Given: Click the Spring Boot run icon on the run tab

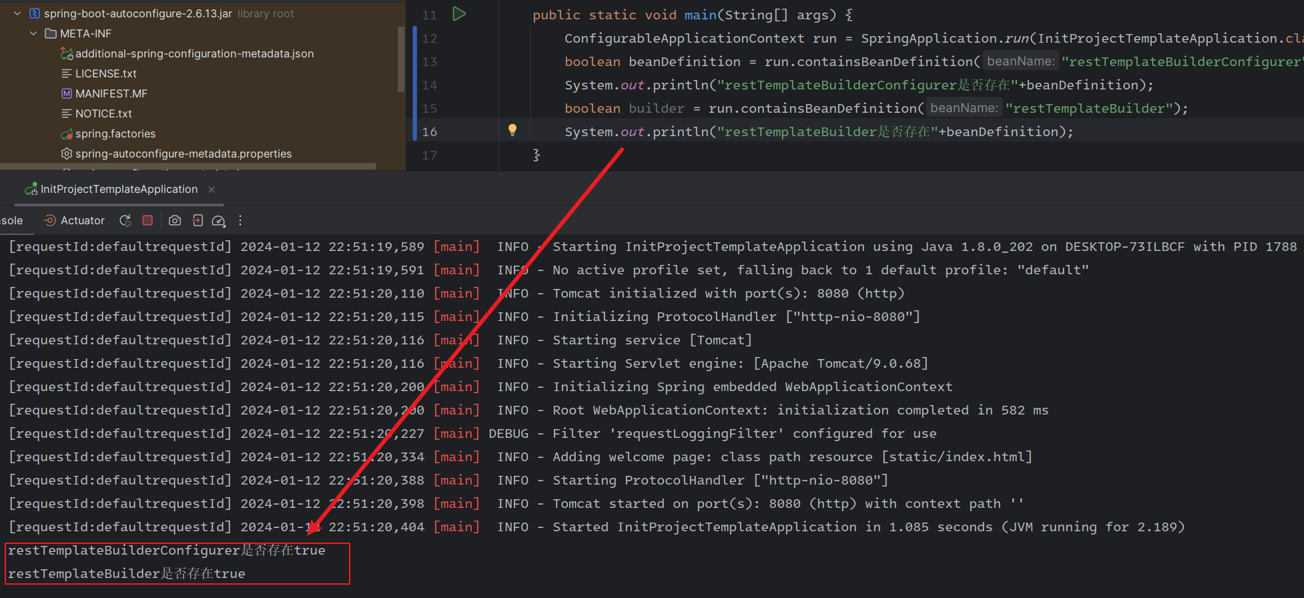Looking at the screenshot, I should [31, 190].
